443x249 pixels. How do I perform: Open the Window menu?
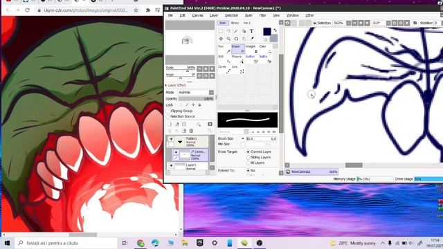click(292, 15)
